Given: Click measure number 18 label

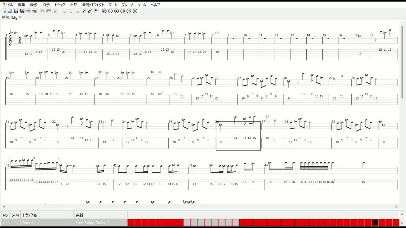Looking at the screenshot, I should (372, 35).
